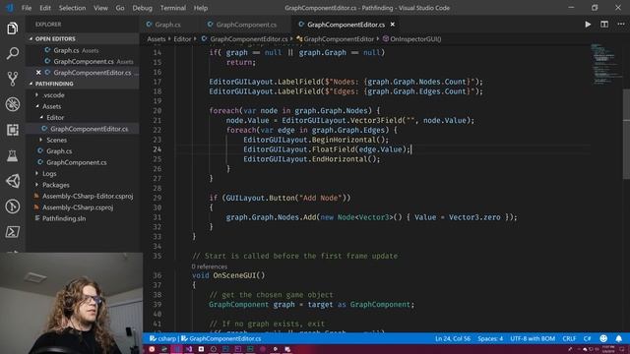630x354 pixels.
Task: Collapse the OPEN EDITORS section
Action: tap(31, 39)
